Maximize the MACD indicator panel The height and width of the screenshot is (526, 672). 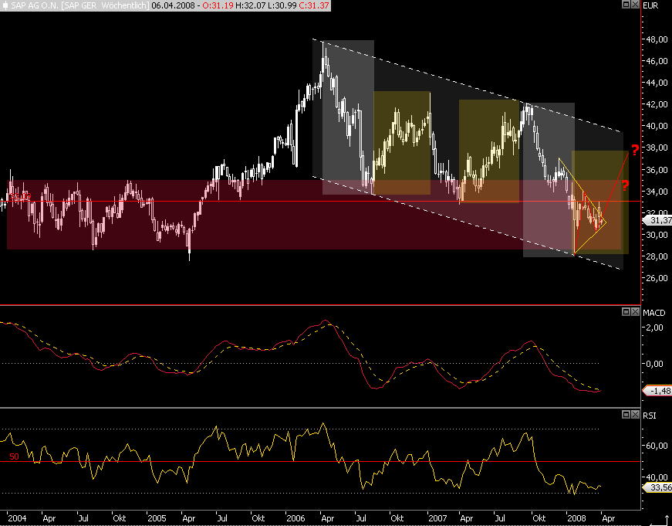tap(625, 312)
